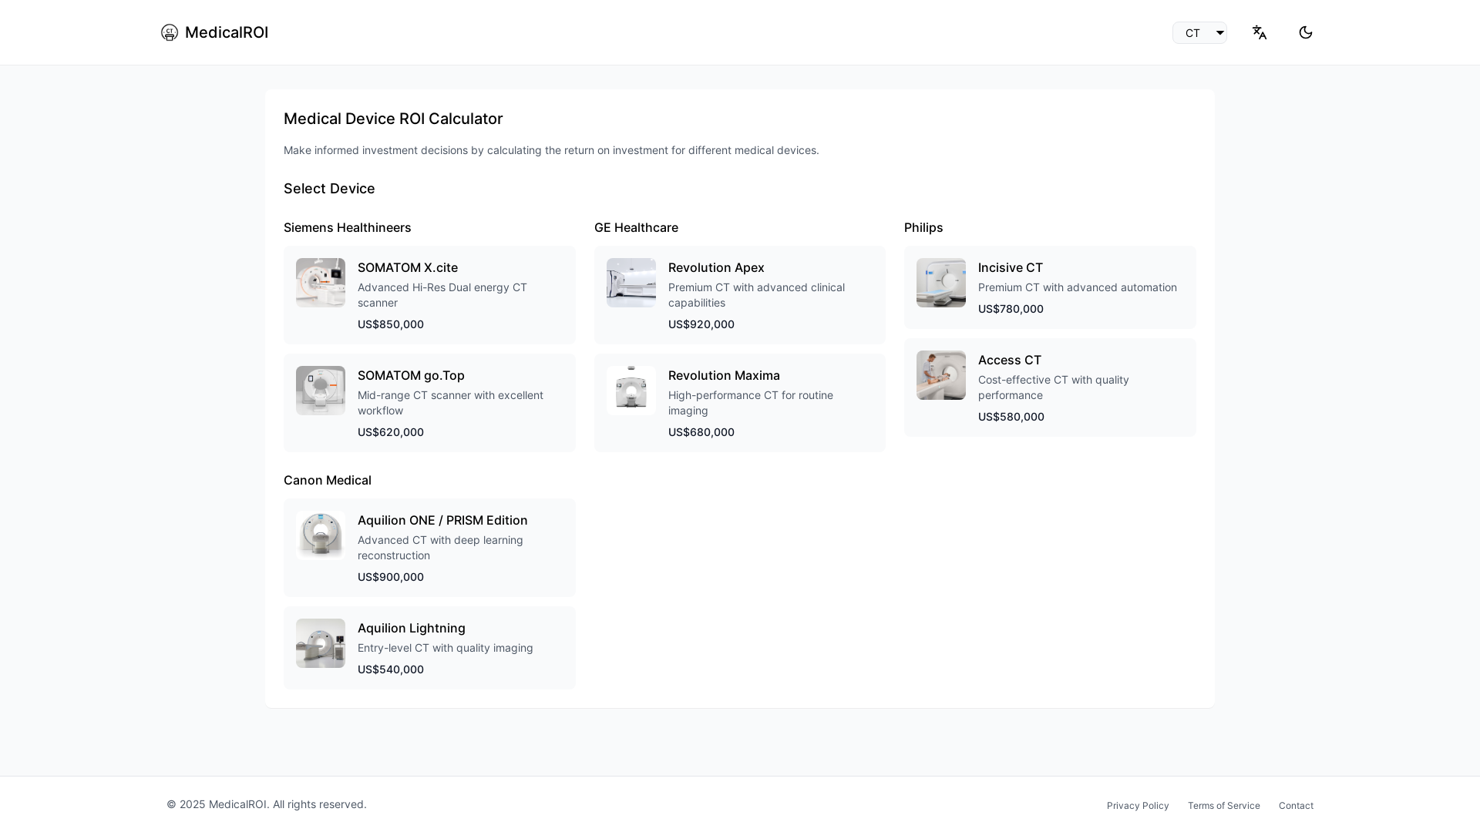Toggle dark mode with the moon icon
Screen dimensions: 1480x832
[x=1306, y=32]
